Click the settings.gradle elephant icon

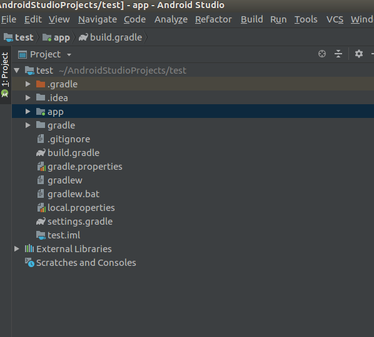(41, 222)
